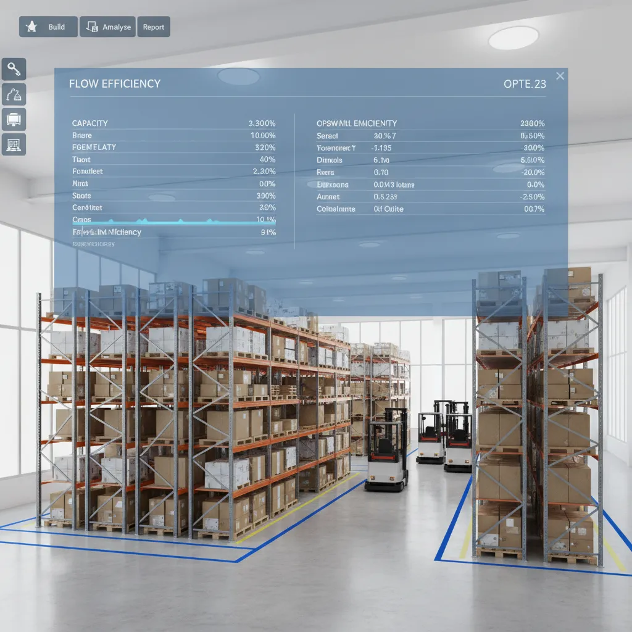Click the Build button

[48, 27]
